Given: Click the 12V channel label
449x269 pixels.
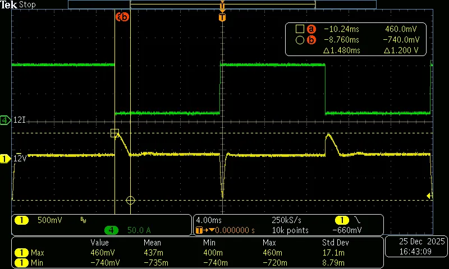Looking at the screenshot, I should coord(20,158).
